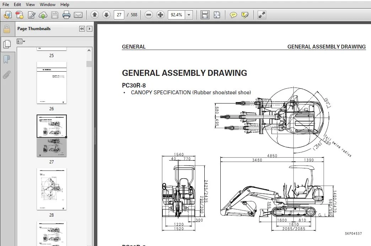371x246 pixels.
Task: Click 'CANOPY SPECIFICATION (Rubber shoe/steel shoe)' text
Action: point(191,93)
